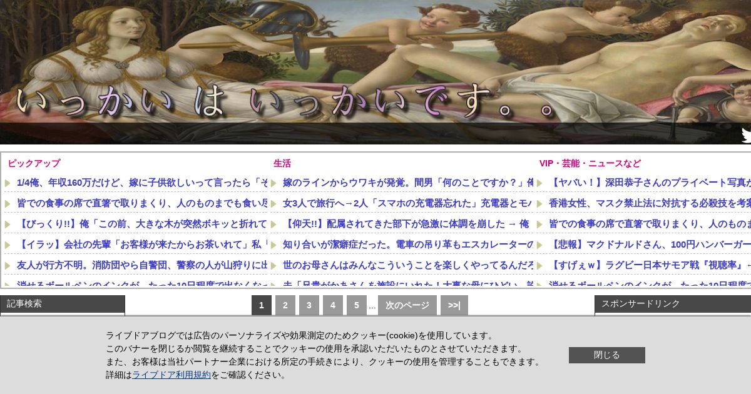Image resolution: width=751 pixels, height=394 pixels.
Task: Click the 生活 section heading
Action: (x=282, y=163)
